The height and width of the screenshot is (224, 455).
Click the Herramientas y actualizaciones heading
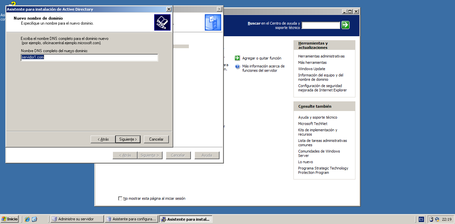pyautogui.click(x=313, y=45)
